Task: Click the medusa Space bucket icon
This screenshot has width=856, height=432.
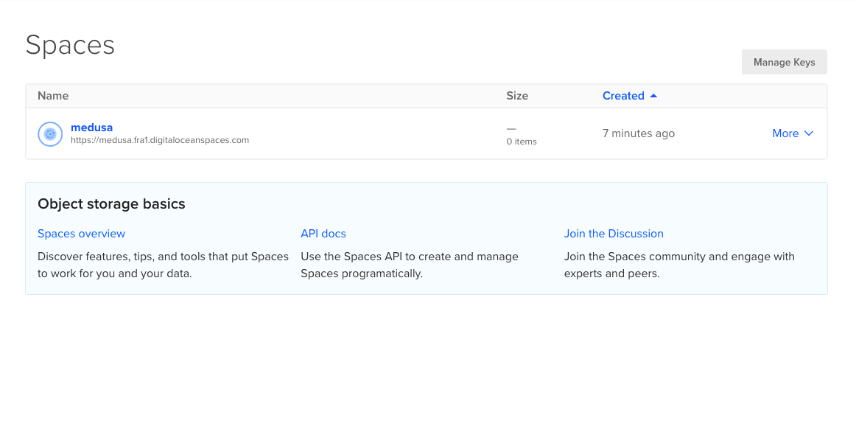Action: click(x=50, y=134)
